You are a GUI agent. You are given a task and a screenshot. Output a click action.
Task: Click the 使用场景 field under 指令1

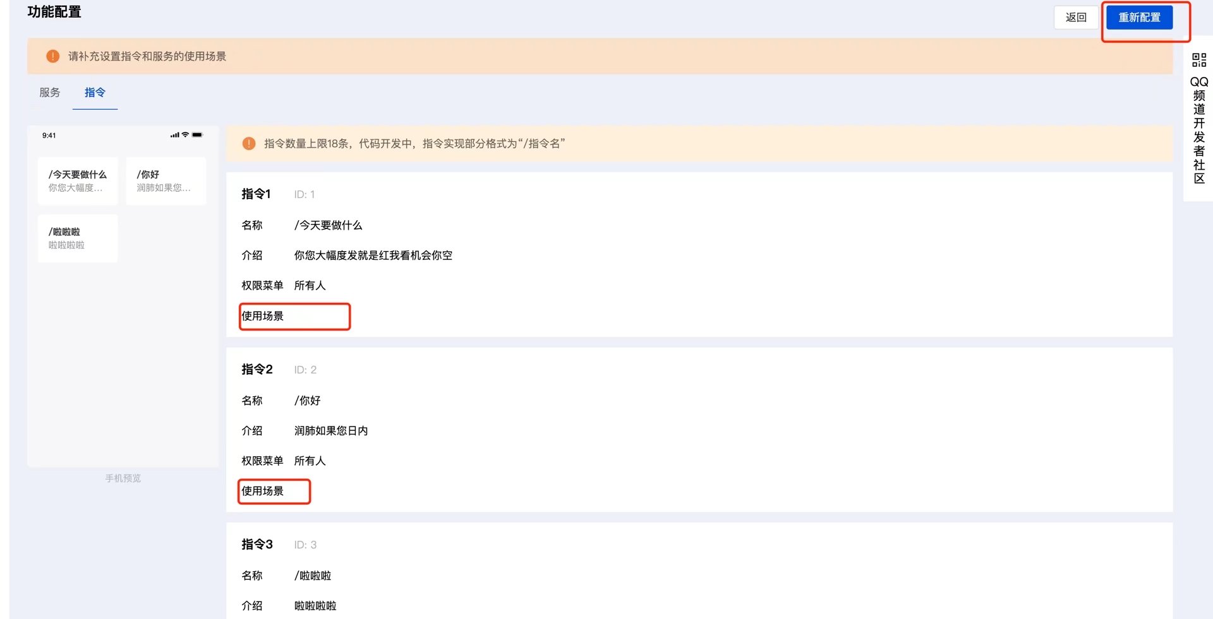294,316
